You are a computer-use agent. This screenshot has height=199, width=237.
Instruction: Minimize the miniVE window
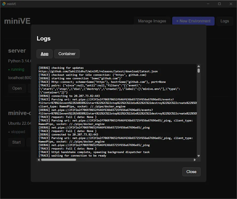208,4
